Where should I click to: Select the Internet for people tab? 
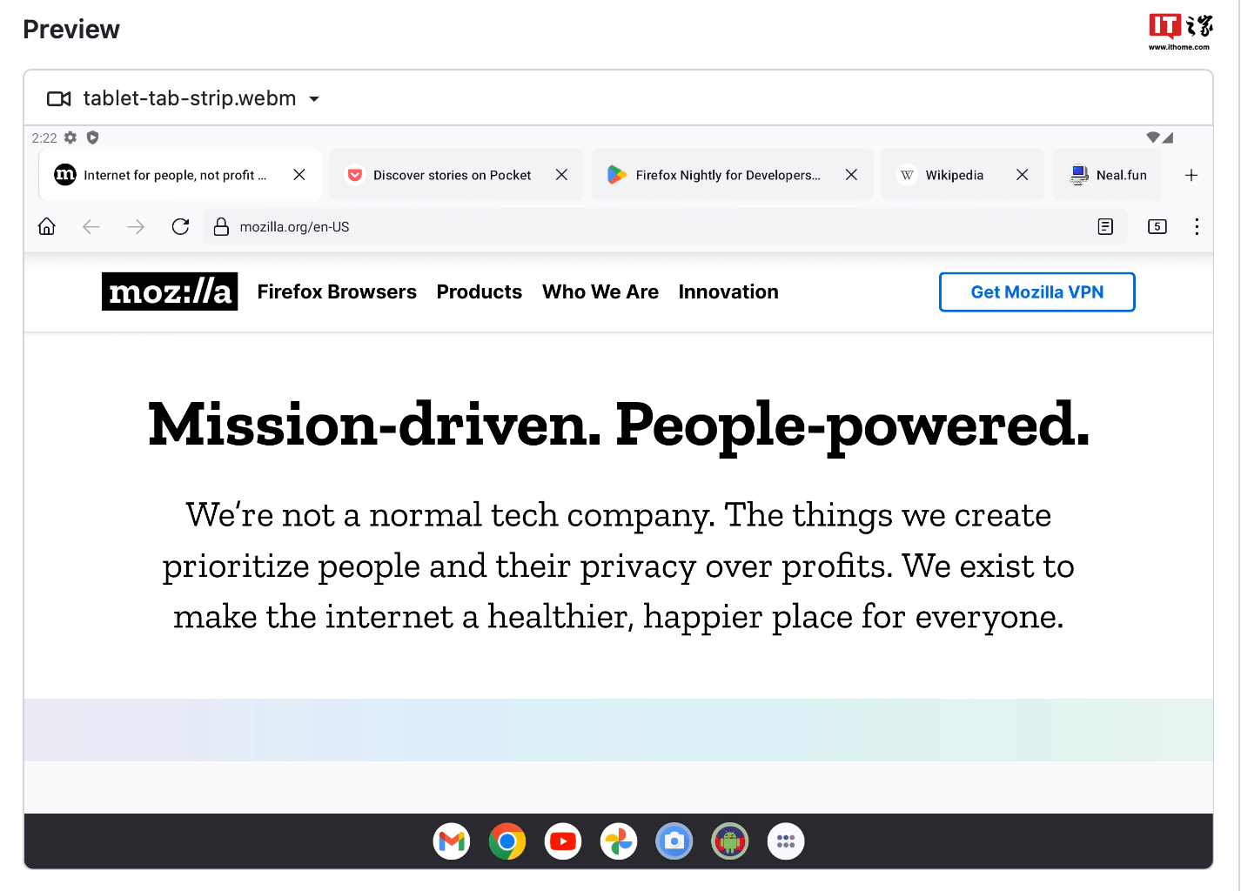click(x=180, y=175)
